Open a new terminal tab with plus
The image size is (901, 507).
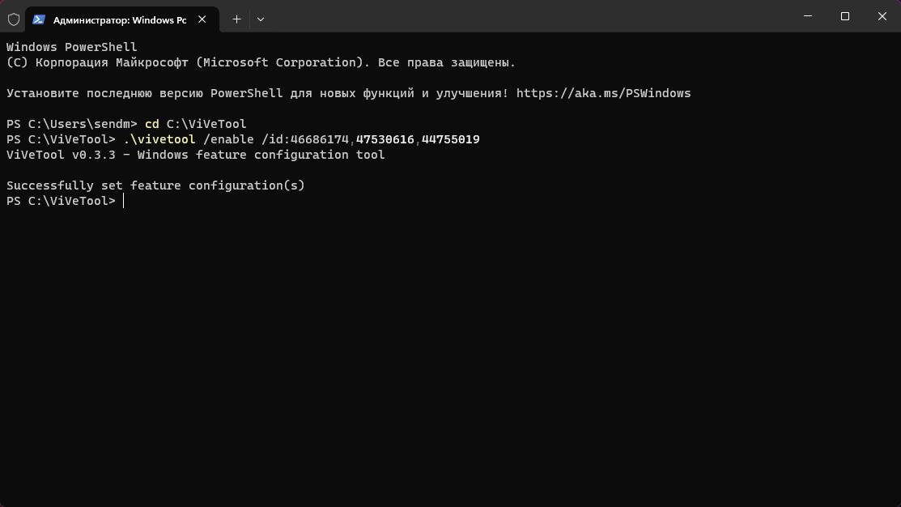(236, 19)
